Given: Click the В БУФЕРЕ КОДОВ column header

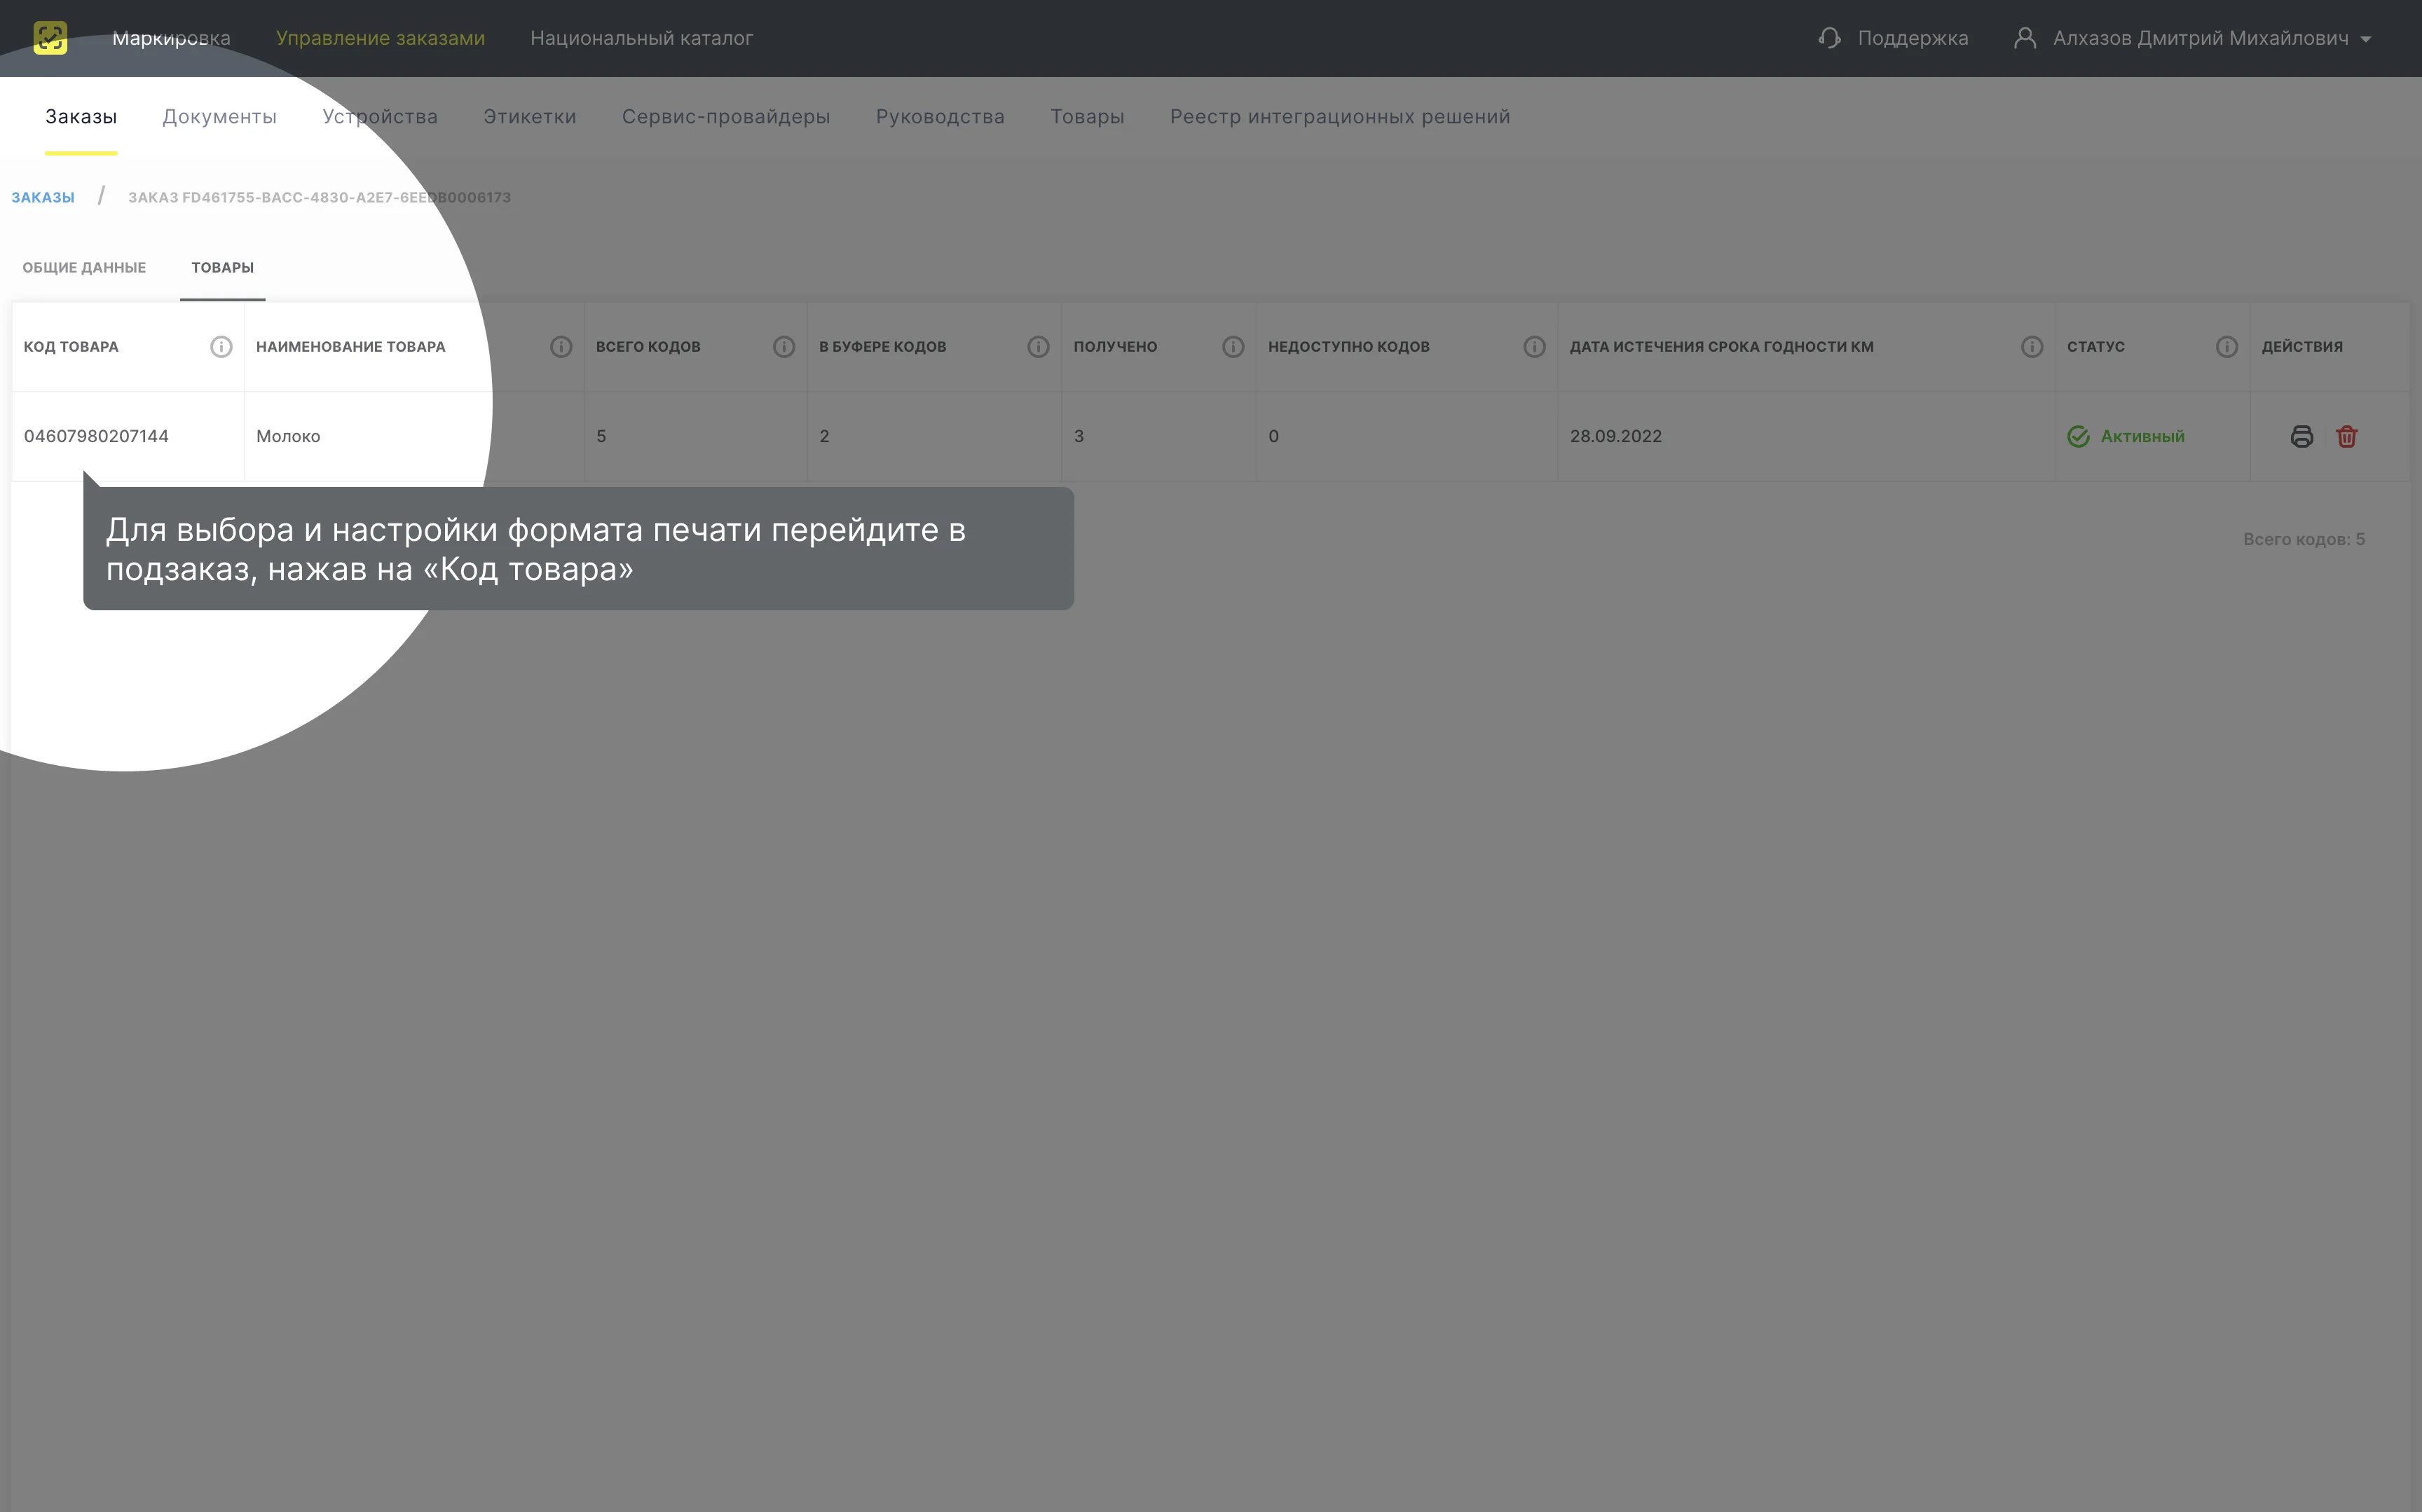Looking at the screenshot, I should tap(882, 347).
